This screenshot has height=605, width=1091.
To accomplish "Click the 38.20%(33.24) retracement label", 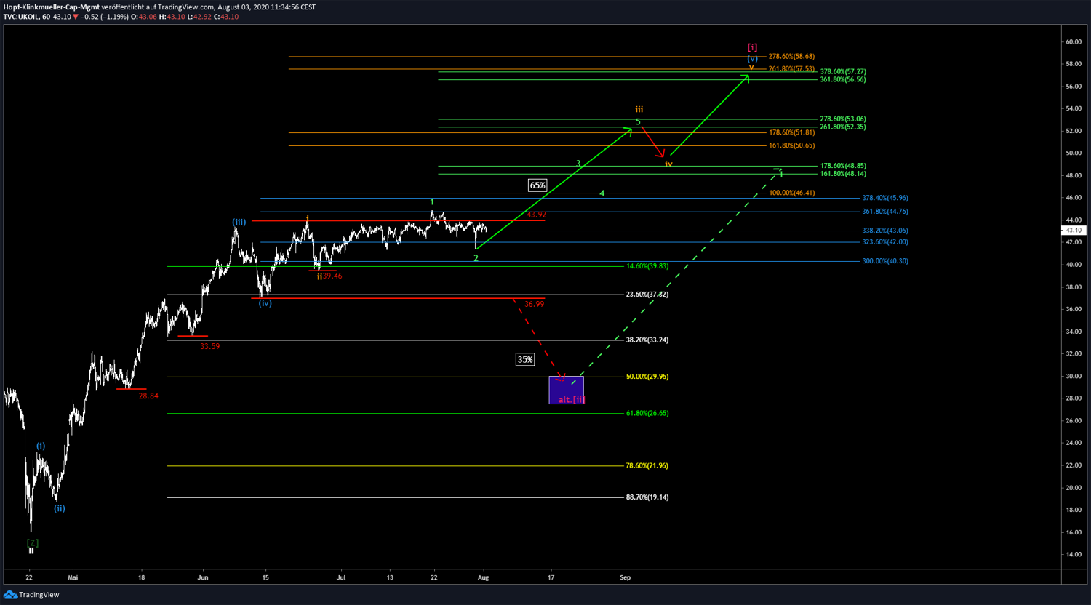I will (647, 340).
